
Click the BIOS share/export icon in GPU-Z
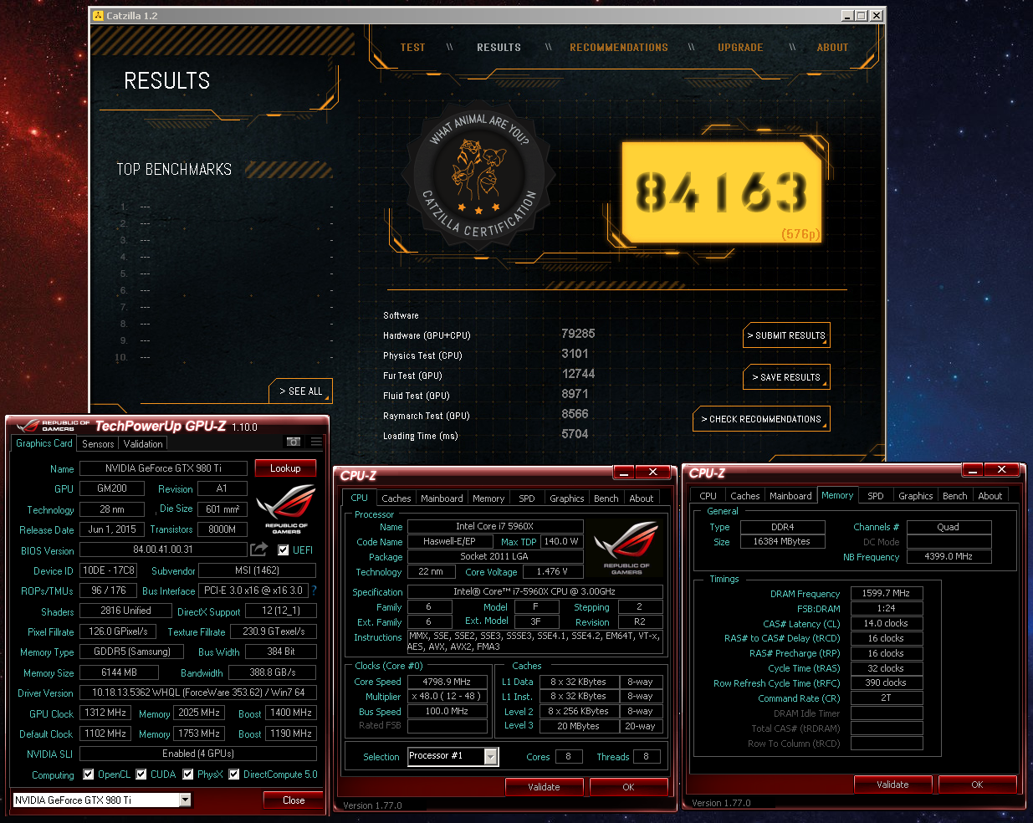click(x=259, y=550)
